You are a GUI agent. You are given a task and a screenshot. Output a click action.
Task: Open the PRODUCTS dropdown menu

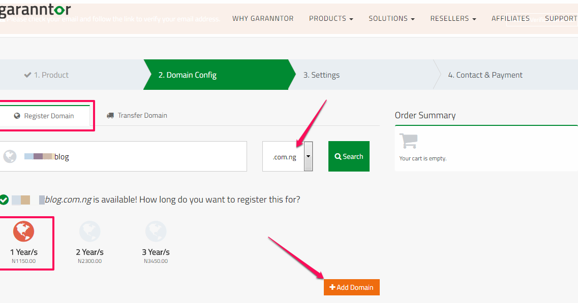coord(330,18)
